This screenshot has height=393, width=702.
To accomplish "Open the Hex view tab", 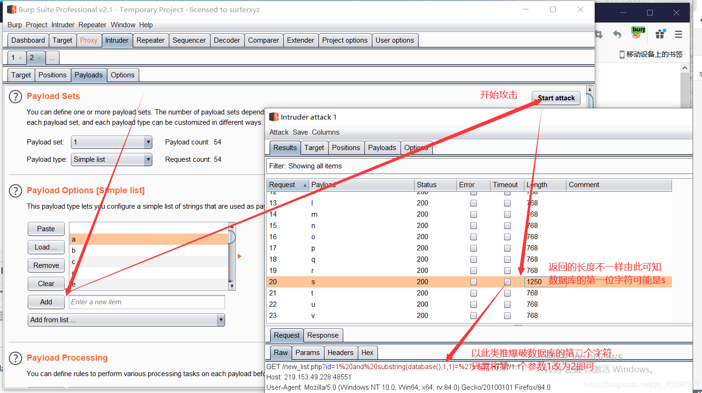I will 368,353.
